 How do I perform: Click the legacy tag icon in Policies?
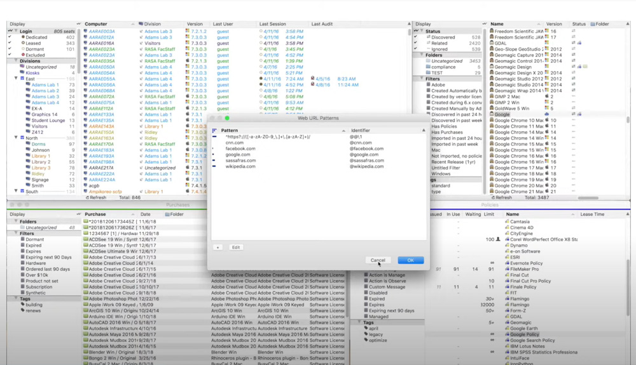[366, 335]
